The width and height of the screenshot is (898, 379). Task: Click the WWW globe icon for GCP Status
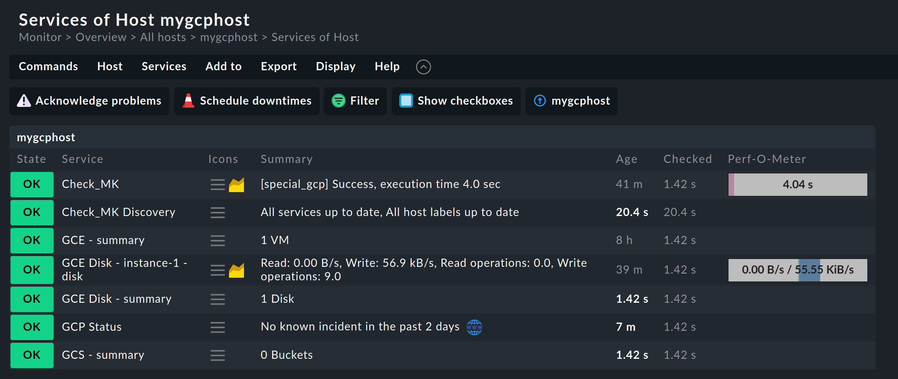[x=474, y=327]
